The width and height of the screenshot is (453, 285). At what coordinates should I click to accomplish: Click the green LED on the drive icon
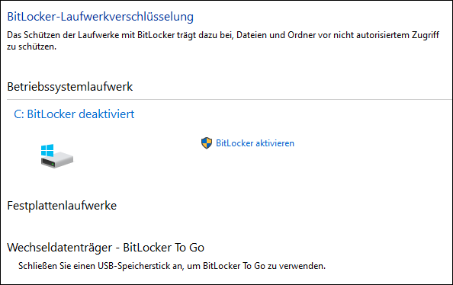click(53, 164)
